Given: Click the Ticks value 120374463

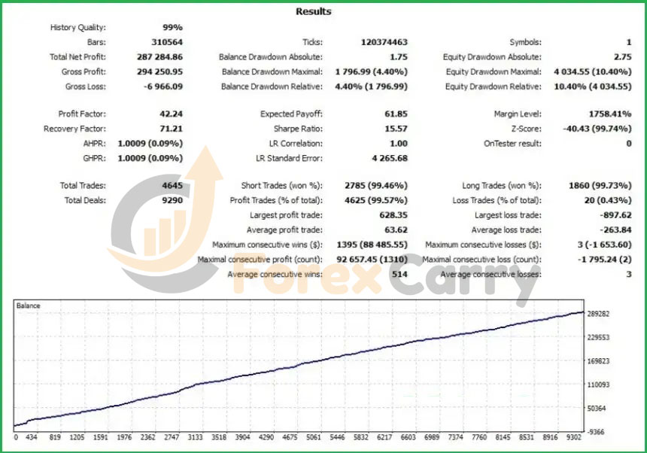Looking at the screenshot, I should 384,42.
